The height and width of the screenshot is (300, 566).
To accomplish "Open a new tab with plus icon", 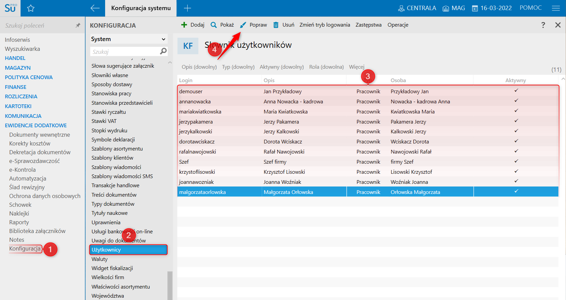I will pyautogui.click(x=188, y=8).
